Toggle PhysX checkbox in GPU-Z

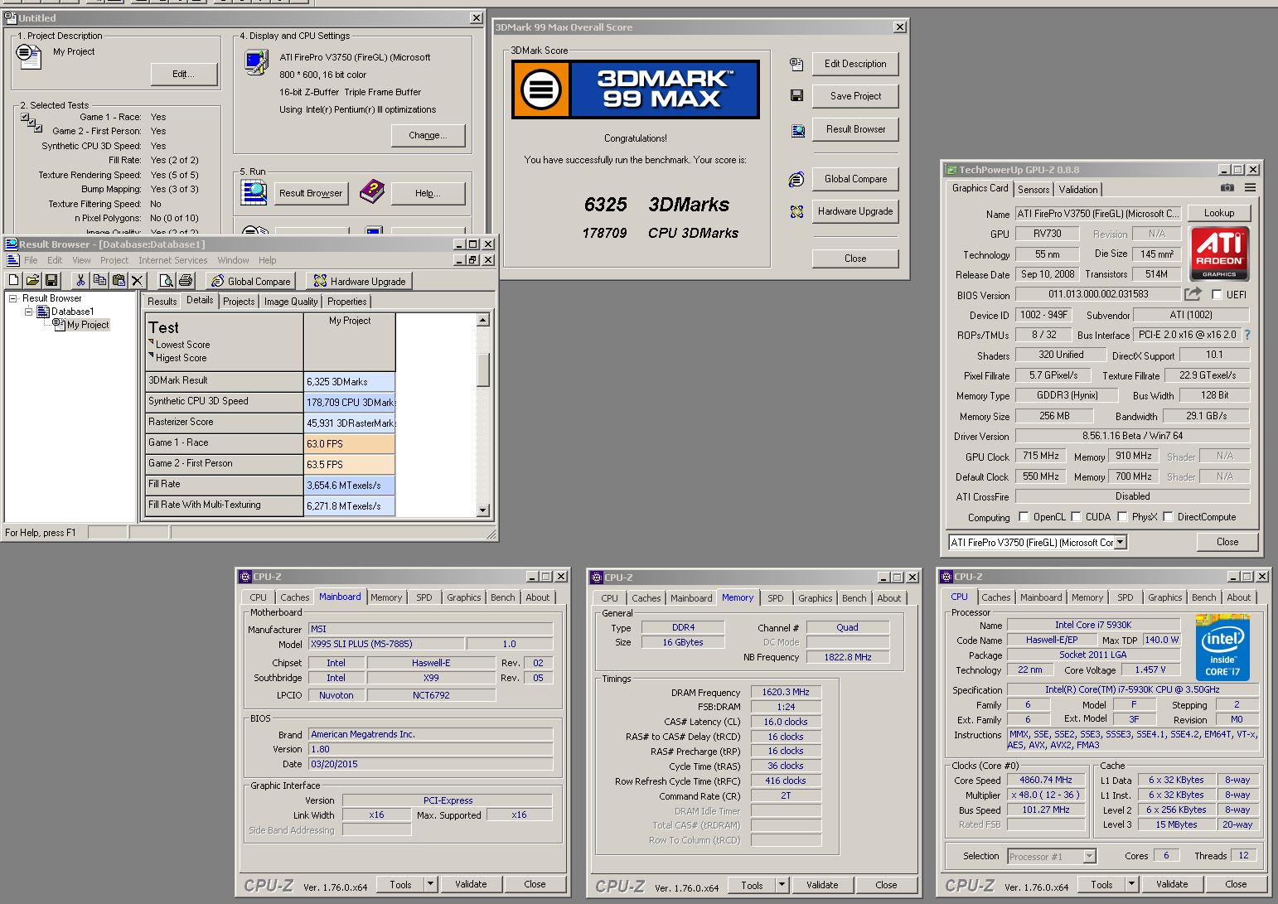click(x=1122, y=516)
